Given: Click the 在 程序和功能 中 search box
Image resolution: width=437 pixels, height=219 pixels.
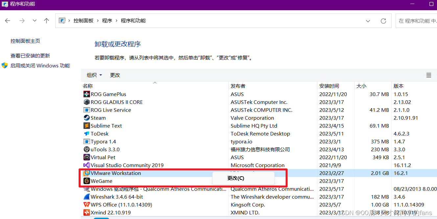Looking at the screenshot, I should point(416,21).
